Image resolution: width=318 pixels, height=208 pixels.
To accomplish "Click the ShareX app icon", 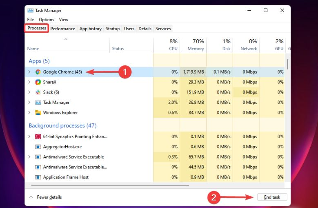I will [x=38, y=82].
